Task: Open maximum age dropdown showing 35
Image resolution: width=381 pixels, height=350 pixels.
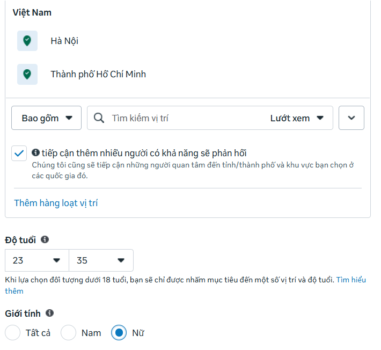Action: [x=101, y=260]
